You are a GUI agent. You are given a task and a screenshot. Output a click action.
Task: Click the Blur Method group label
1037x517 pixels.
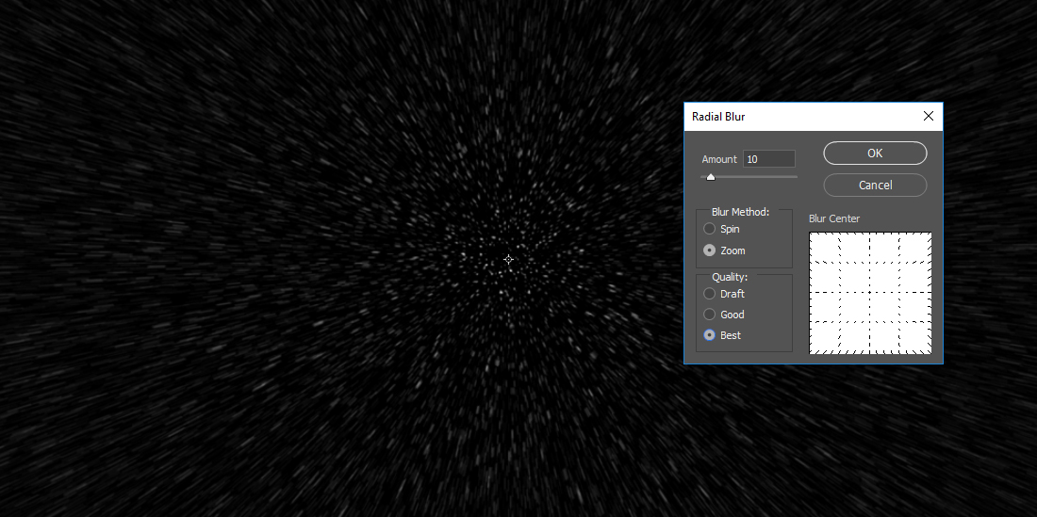[x=740, y=212]
